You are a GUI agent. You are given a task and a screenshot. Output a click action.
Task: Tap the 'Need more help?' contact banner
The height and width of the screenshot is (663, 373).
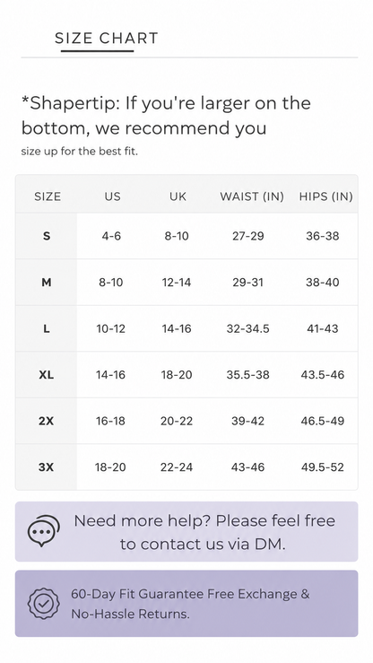pos(186,531)
